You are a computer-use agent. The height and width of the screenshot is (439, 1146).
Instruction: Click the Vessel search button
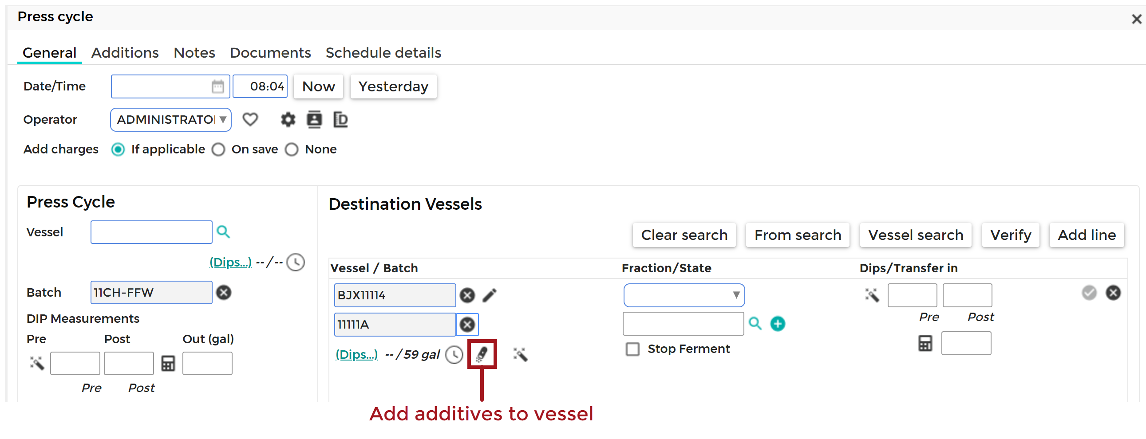click(916, 235)
